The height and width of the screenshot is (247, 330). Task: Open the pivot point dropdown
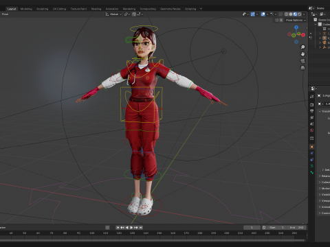click(x=126, y=14)
